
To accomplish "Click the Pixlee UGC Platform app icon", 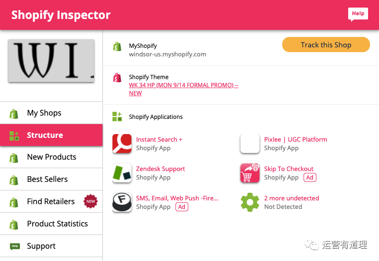I will (250, 144).
